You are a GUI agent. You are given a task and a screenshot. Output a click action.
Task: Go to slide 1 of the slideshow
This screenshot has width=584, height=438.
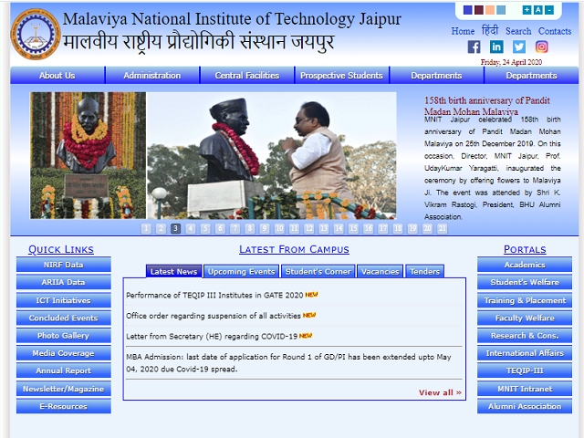coord(146,228)
